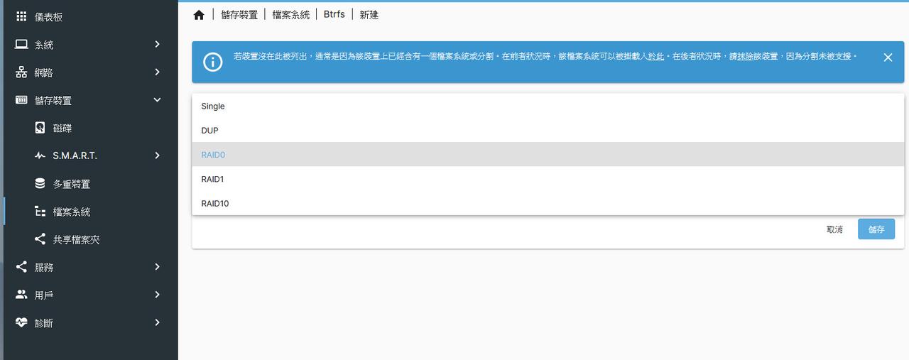909x360 pixels.
Task: Expand the 網路 menu chevron
Action: point(157,72)
